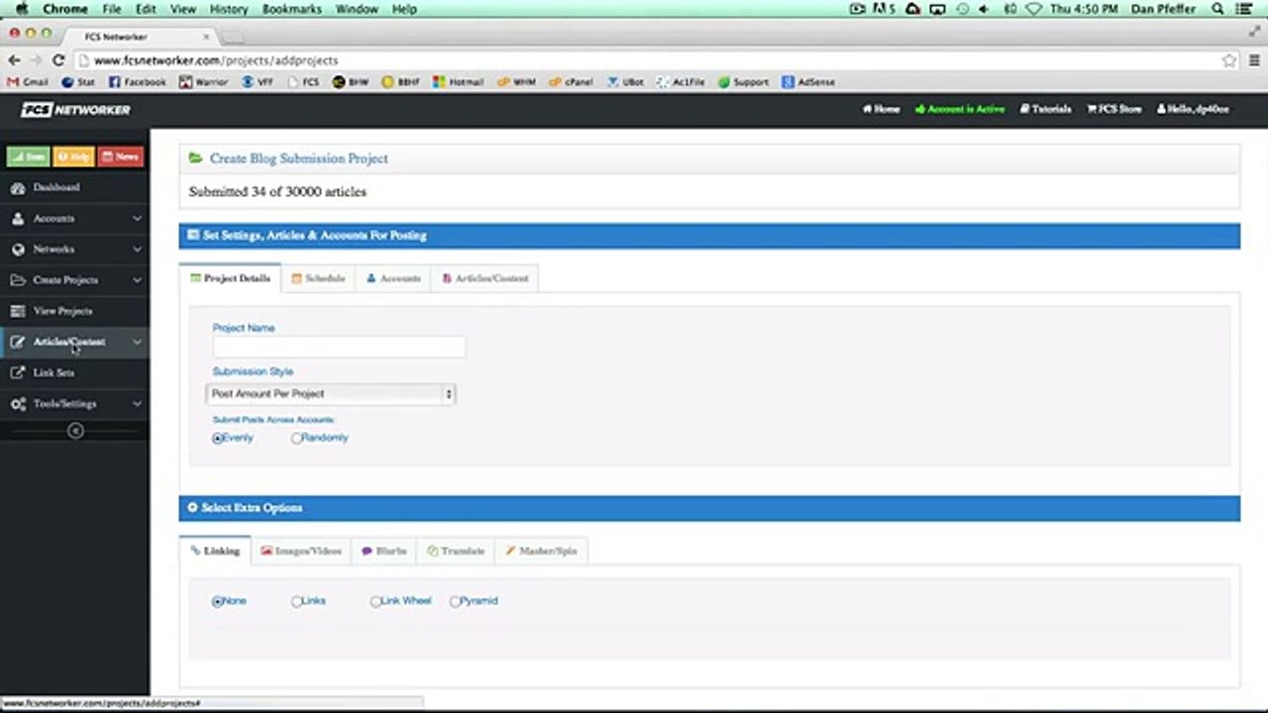Select the Pyramid radio option
The image size is (1268, 713).
coord(455,601)
